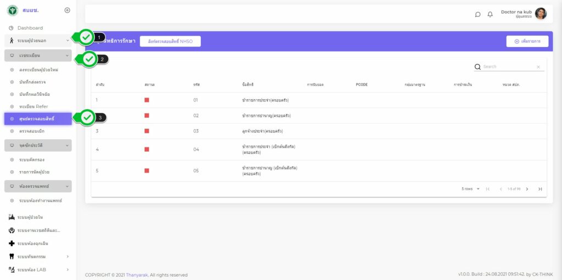Click the sidebar collapse circle icon

pos(67,10)
